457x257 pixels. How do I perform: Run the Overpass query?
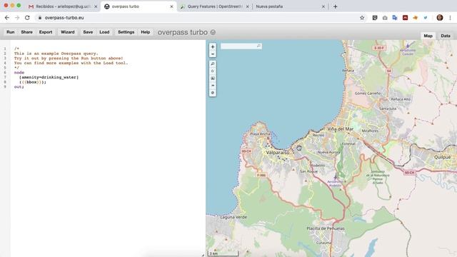pos(11,32)
